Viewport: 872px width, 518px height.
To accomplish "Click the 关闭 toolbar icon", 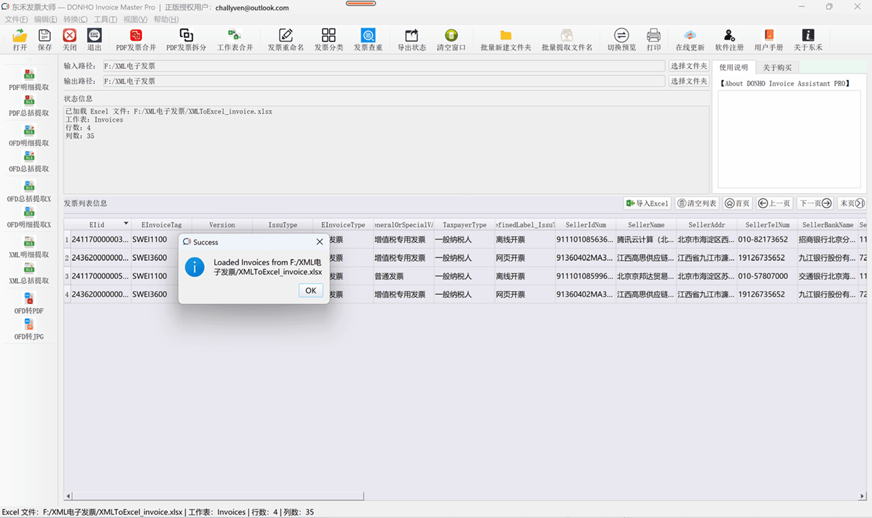I will [69, 39].
